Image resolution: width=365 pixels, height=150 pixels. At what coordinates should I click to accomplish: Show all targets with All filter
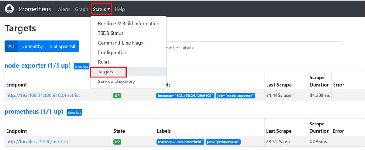coord(11,46)
